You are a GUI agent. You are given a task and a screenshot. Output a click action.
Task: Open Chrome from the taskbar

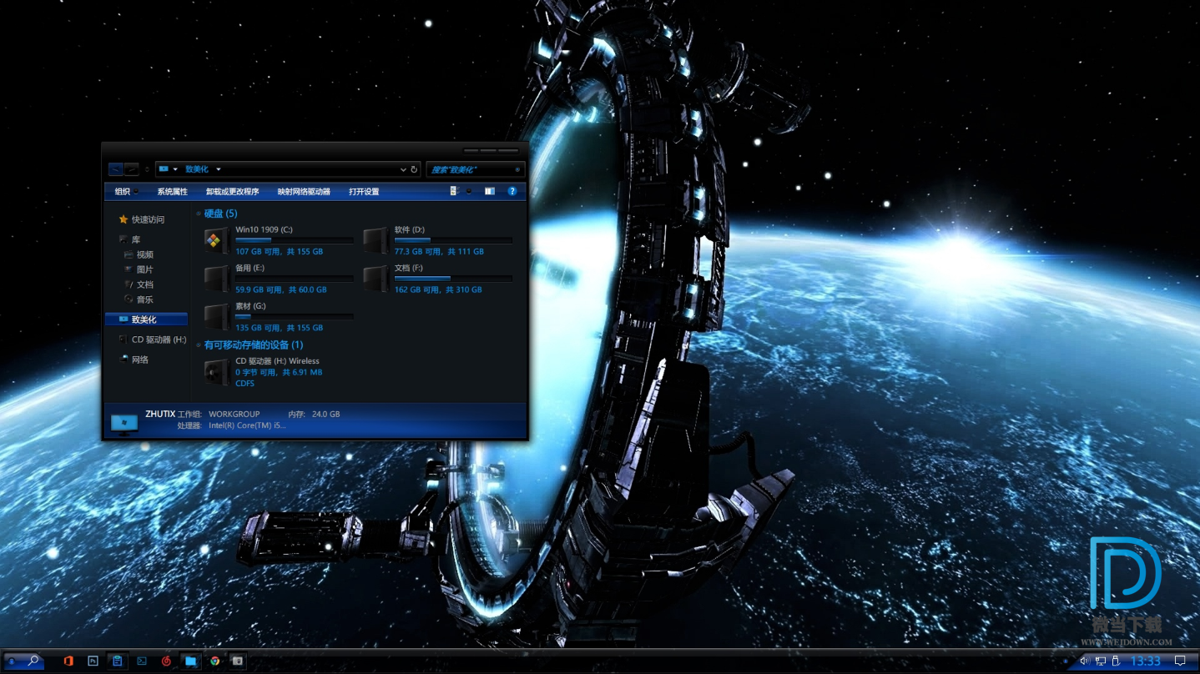pos(215,661)
